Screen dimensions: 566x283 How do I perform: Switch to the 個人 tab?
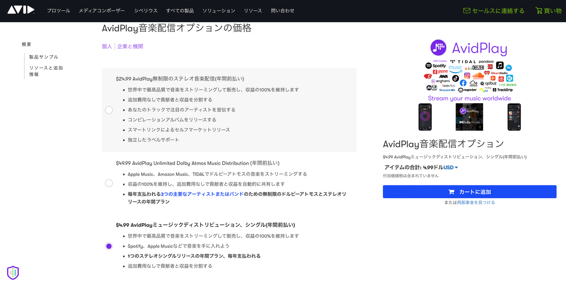(107, 46)
